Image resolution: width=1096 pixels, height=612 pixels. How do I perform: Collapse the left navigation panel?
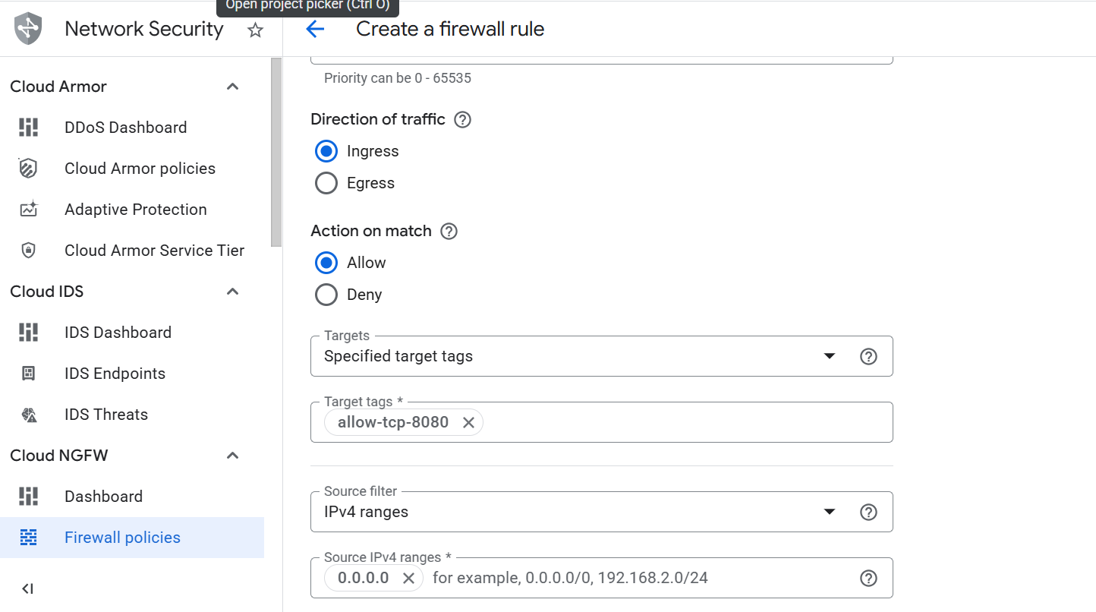point(27,588)
